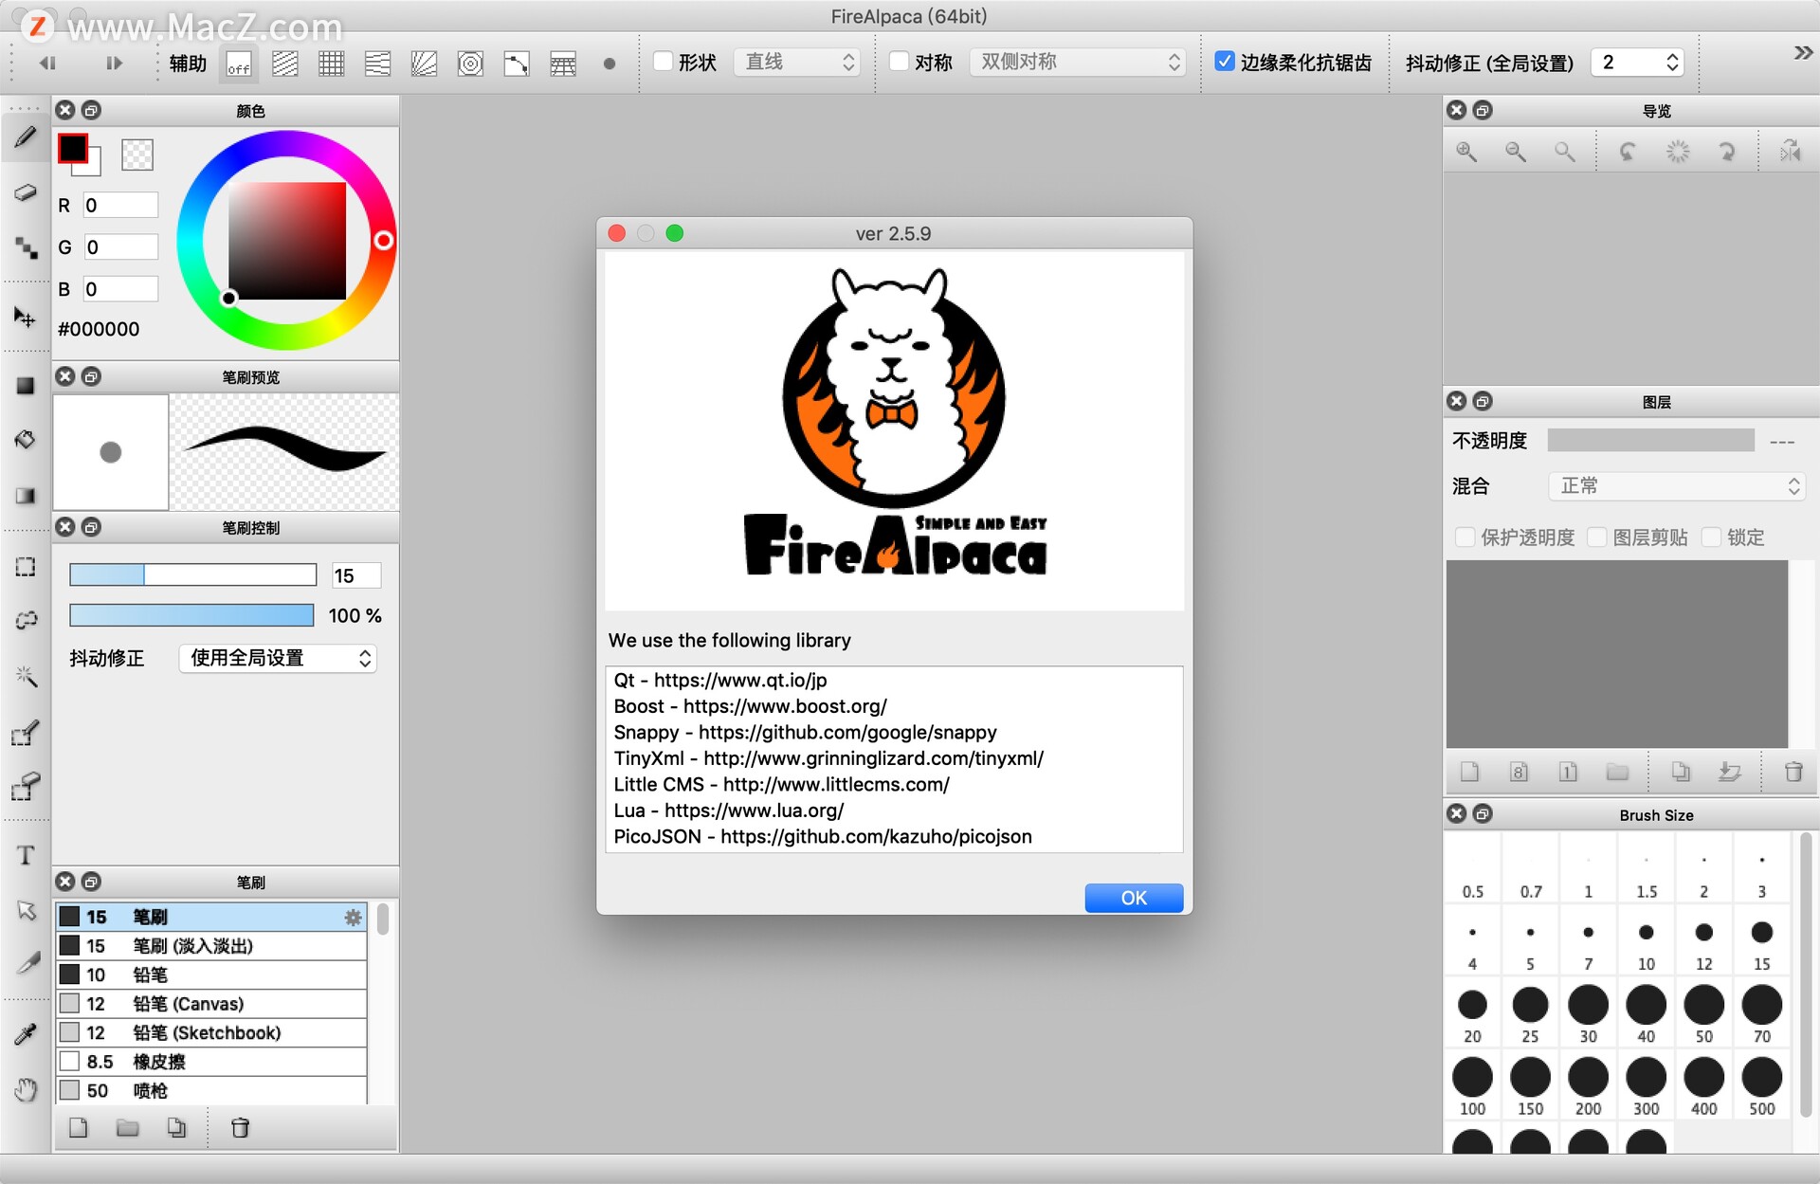Select the Fill rectangle tool

pyautogui.click(x=26, y=386)
